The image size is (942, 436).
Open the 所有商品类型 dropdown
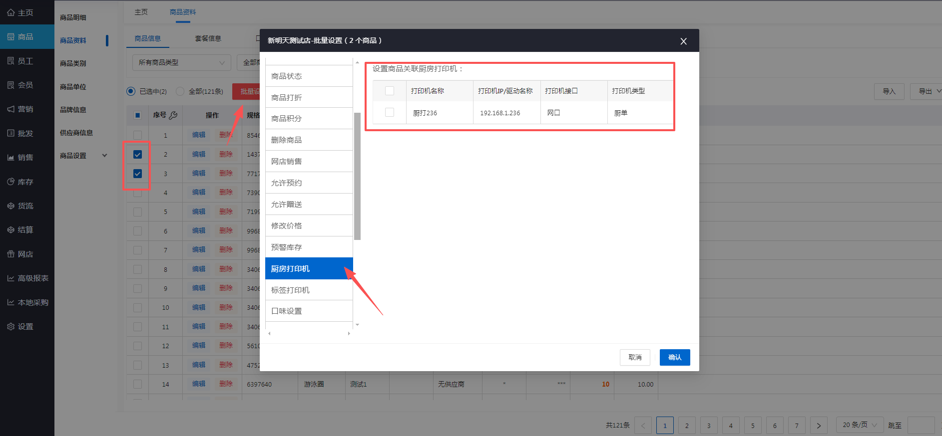pyautogui.click(x=181, y=62)
